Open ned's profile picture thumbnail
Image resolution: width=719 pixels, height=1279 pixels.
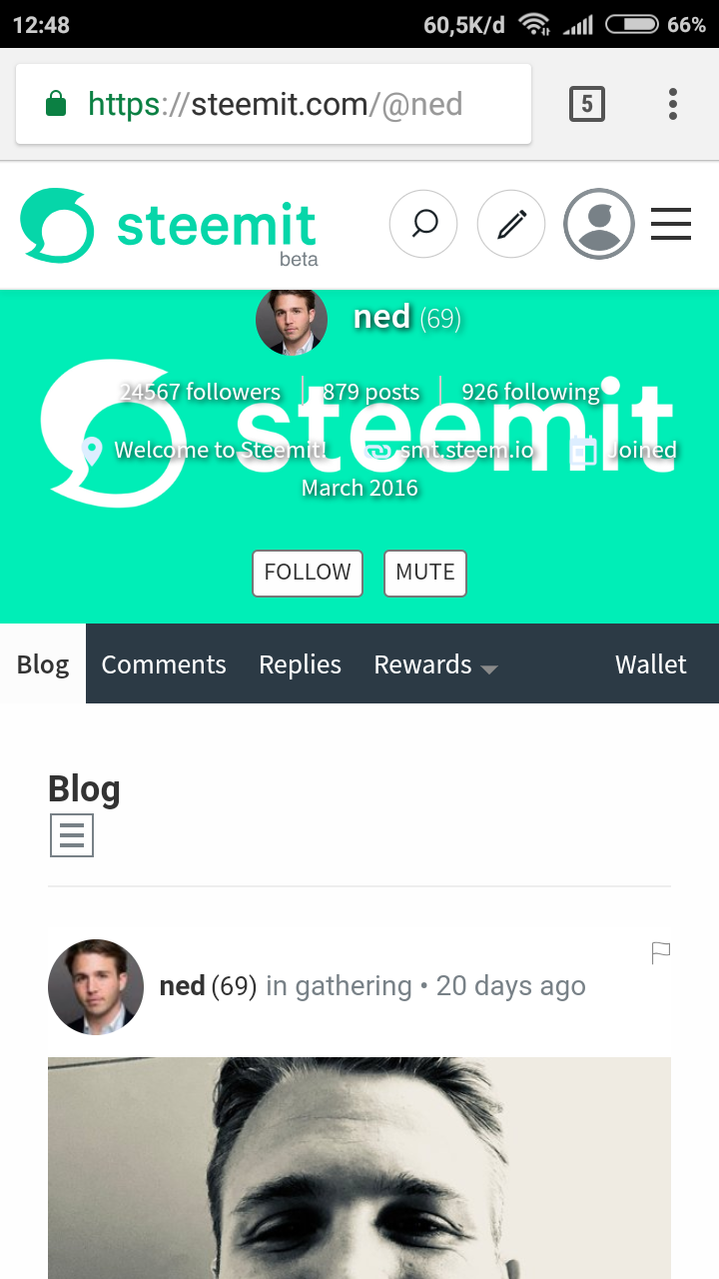click(x=292, y=320)
